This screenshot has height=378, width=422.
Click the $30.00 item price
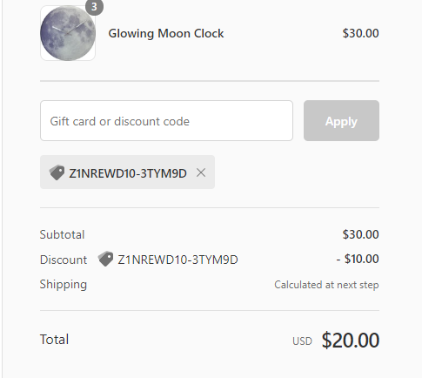360,33
